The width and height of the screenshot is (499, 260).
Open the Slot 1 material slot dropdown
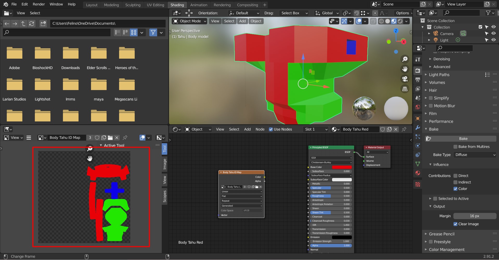(x=316, y=129)
